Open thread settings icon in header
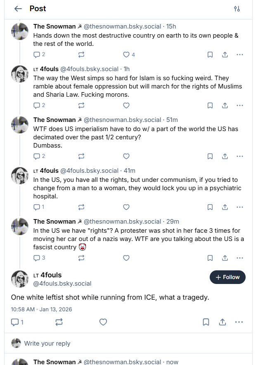Screen dimensions: 258x365 coord(237,9)
